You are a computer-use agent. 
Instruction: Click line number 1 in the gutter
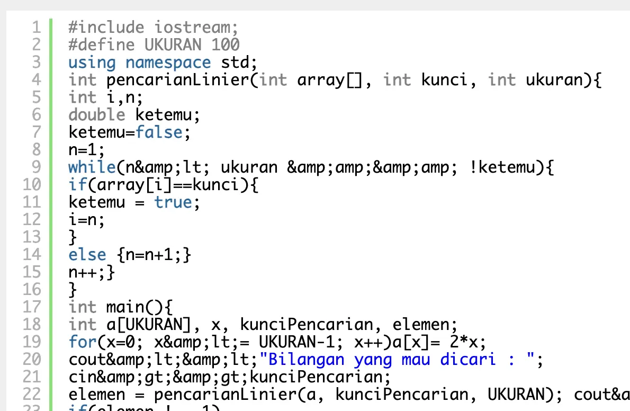(x=35, y=27)
